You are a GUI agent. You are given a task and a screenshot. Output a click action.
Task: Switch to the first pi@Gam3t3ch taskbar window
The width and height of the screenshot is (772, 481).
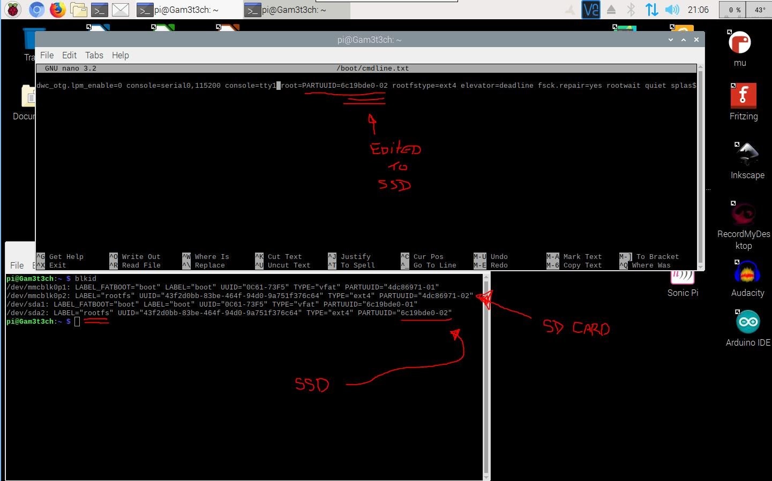tap(187, 10)
